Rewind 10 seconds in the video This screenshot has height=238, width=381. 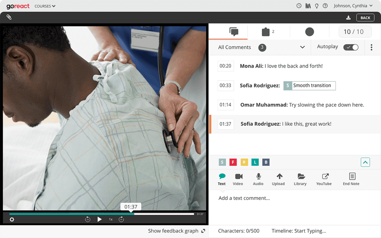coord(88,220)
